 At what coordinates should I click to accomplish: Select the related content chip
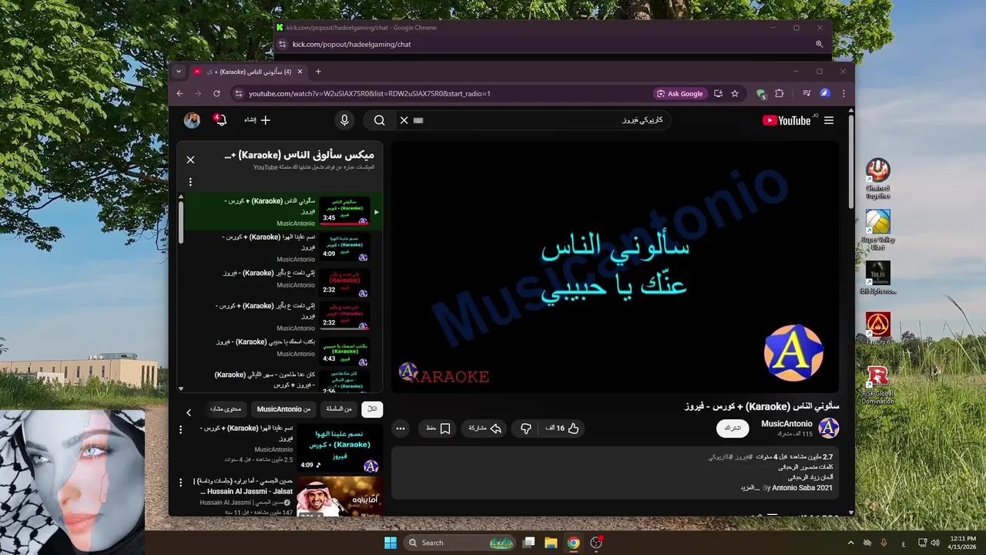[226, 409]
